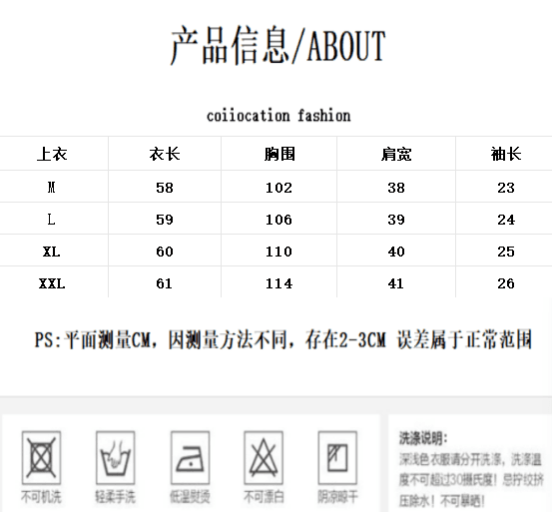Select the 衣长 column header
The image size is (552, 512).
click(x=165, y=154)
